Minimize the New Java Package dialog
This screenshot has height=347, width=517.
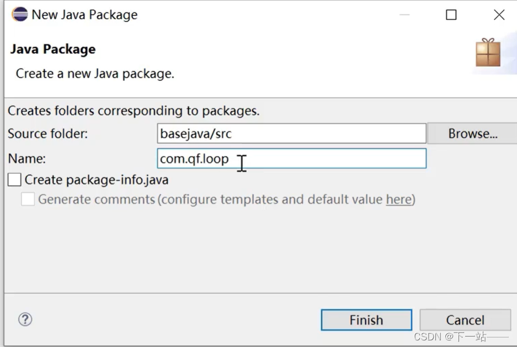click(x=404, y=15)
